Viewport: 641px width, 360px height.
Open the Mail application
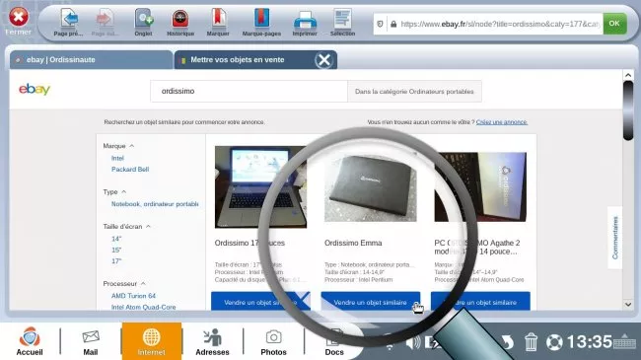click(x=91, y=341)
